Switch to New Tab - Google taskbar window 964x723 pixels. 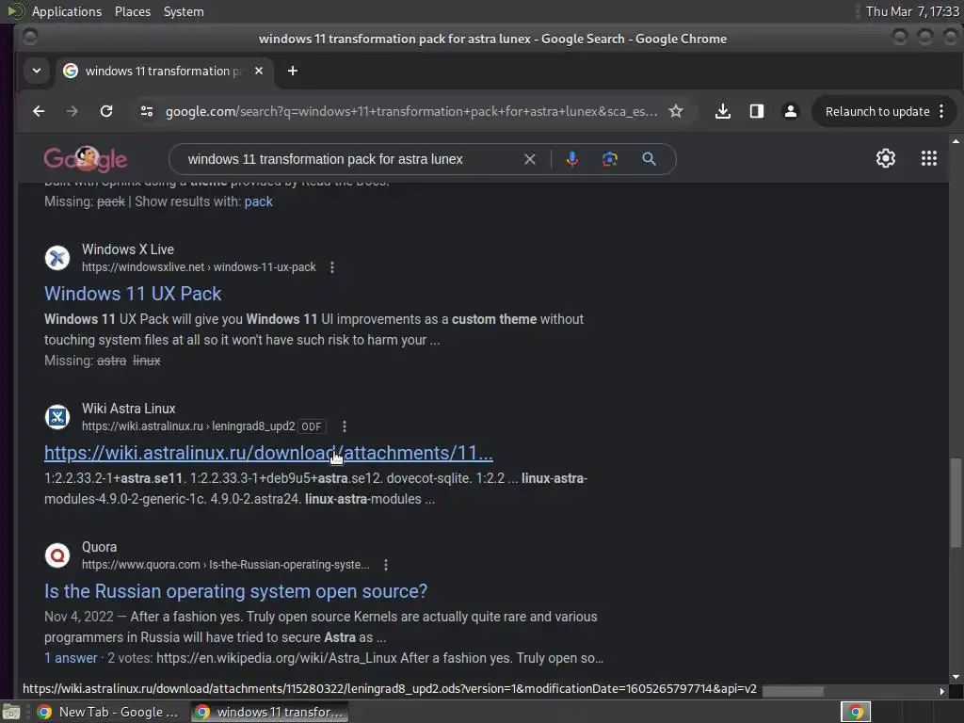pyautogui.click(x=109, y=712)
